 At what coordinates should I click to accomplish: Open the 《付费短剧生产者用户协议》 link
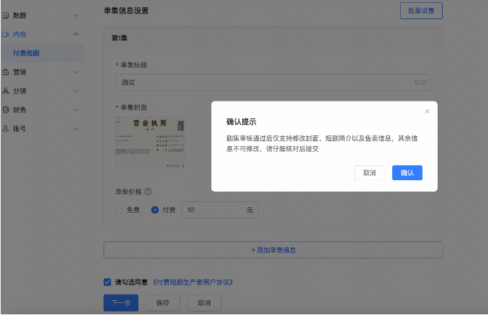point(193,282)
